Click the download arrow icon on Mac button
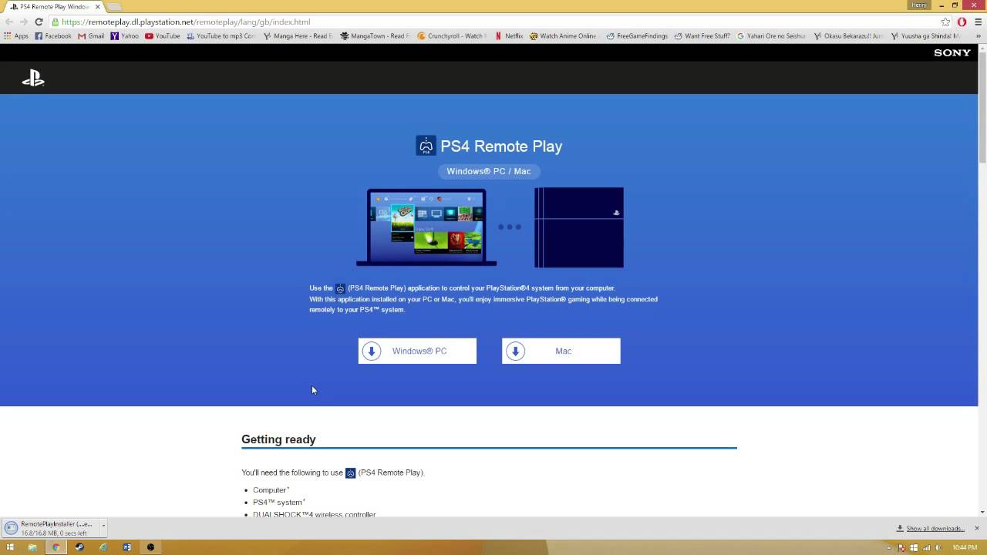 (x=515, y=351)
